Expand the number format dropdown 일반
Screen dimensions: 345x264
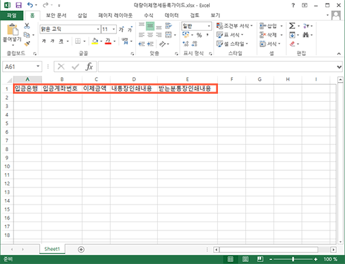pos(197,26)
